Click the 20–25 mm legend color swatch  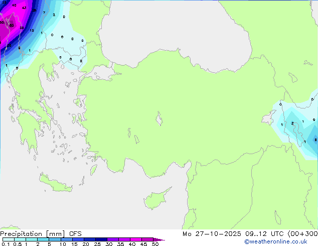tap(90, 239)
